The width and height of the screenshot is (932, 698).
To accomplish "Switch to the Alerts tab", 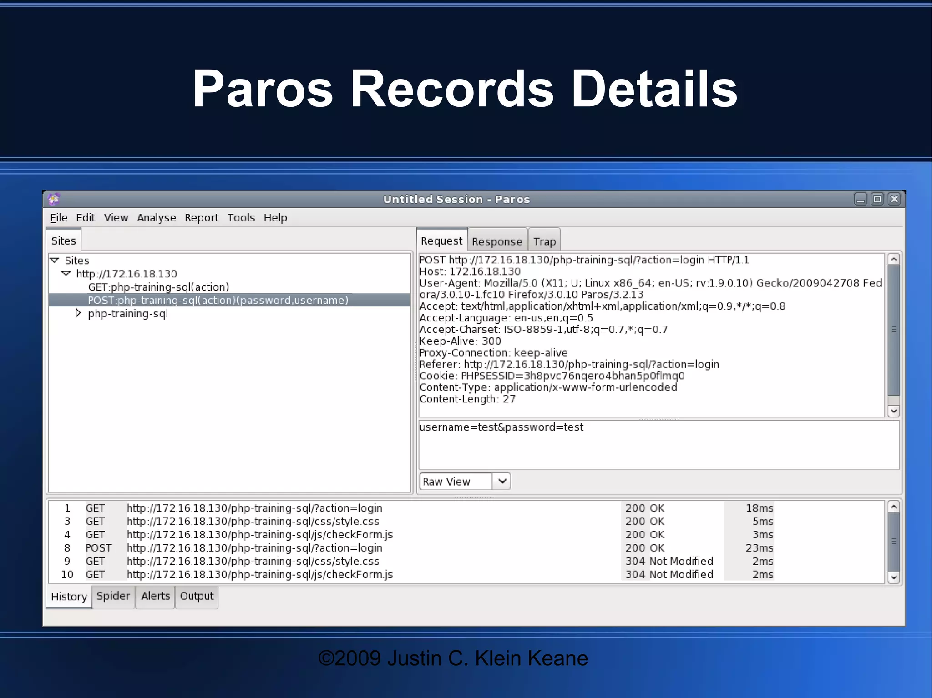I will [x=155, y=596].
